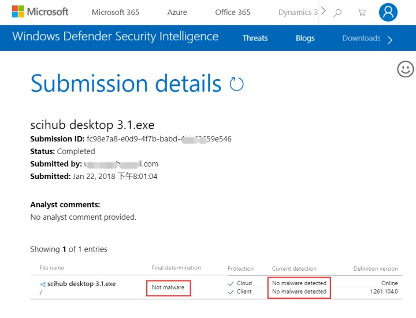
Task: Click the Submitted by email value
Action: [121, 164]
